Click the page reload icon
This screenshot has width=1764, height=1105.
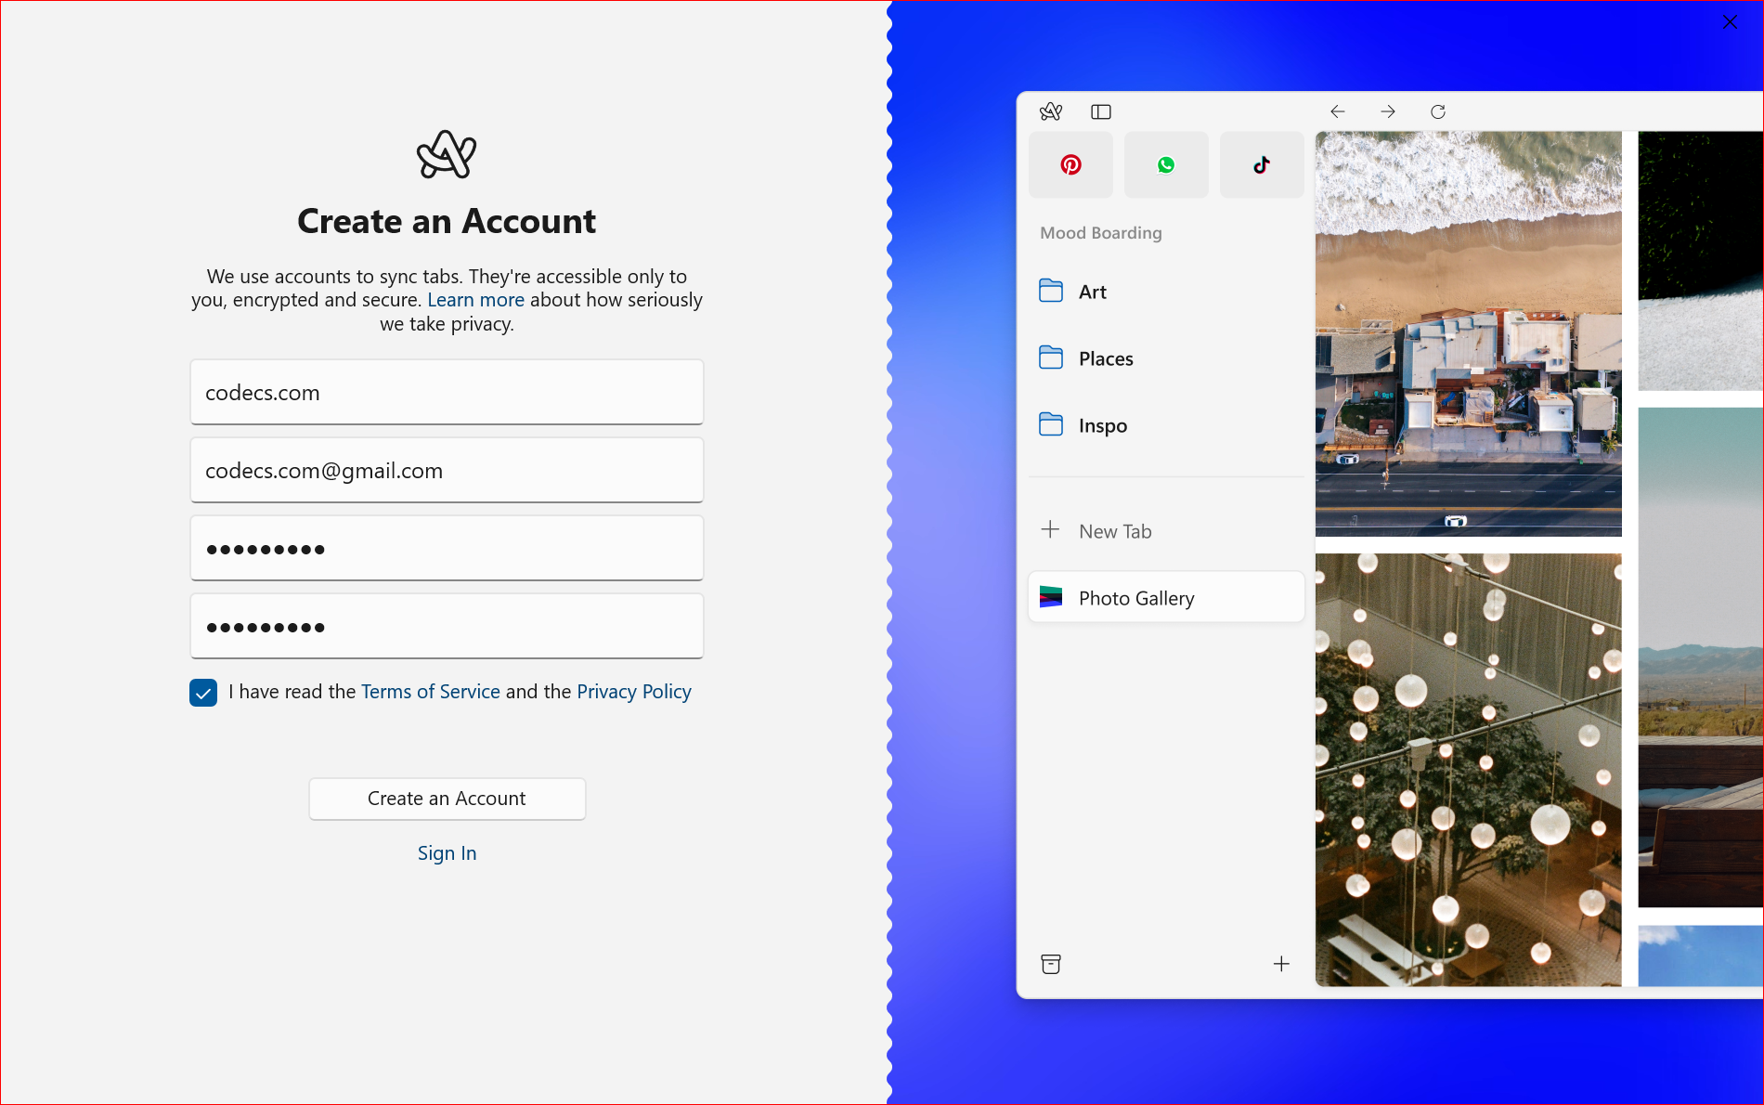pos(1437,111)
